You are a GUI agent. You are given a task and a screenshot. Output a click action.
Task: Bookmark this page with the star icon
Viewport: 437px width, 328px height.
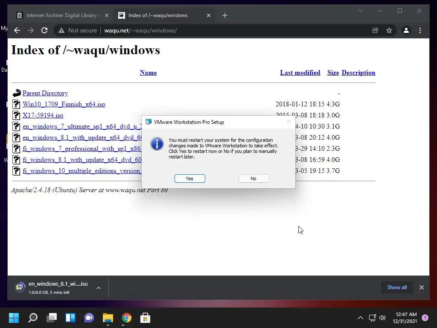tap(389, 30)
